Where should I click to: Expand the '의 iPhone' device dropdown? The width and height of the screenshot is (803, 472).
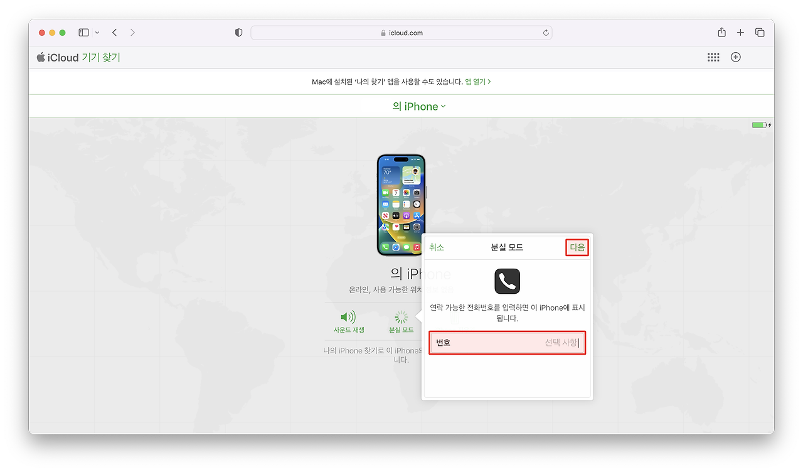tap(419, 107)
